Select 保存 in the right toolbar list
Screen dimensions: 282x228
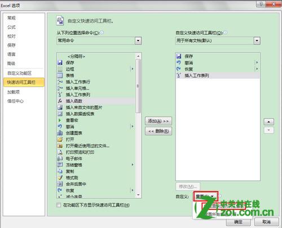(x=218, y=56)
